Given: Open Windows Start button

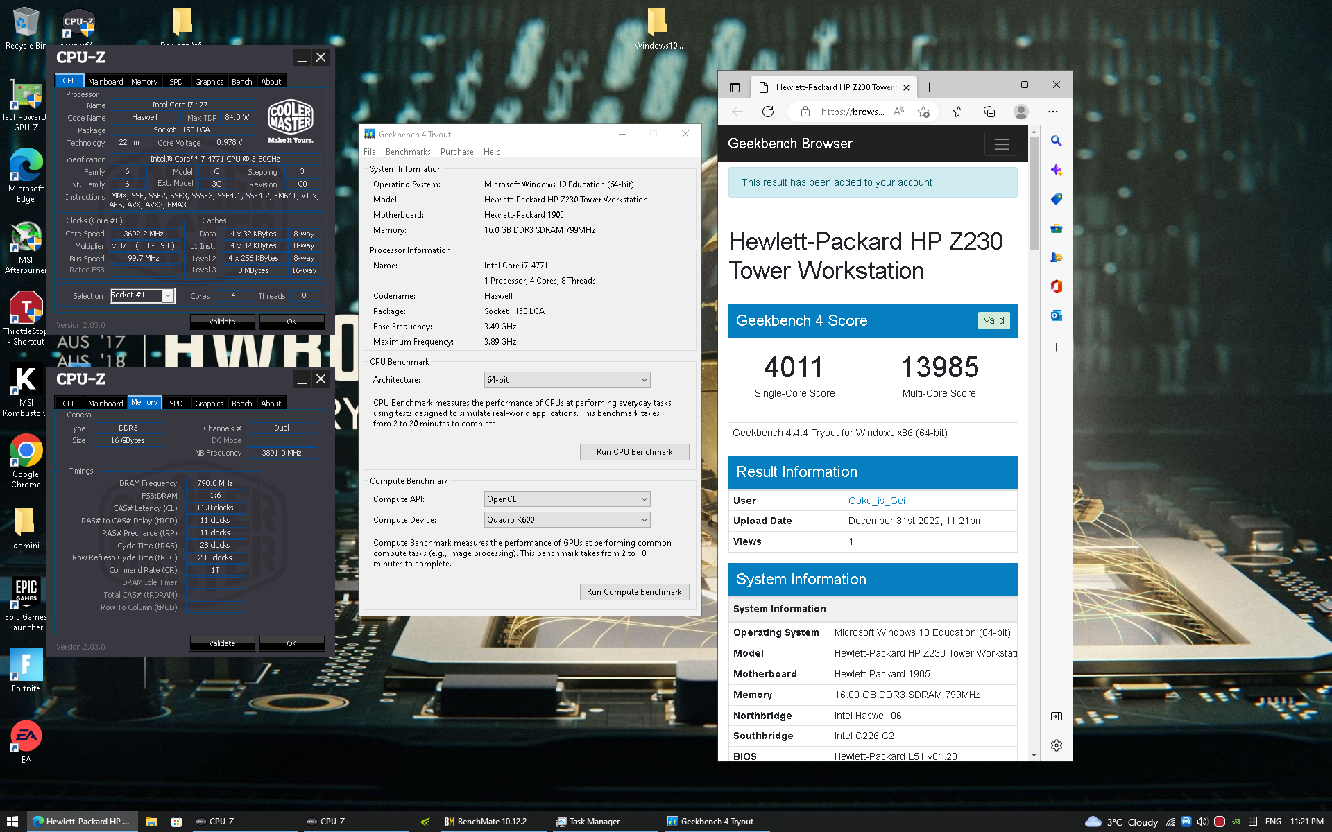Looking at the screenshot, I should pos(12,822).
